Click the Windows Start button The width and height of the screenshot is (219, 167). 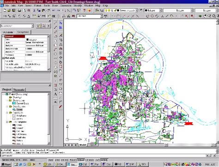6,164
